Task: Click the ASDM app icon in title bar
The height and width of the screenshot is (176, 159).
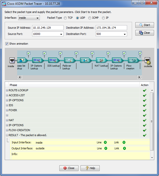Action: [4, 4]
